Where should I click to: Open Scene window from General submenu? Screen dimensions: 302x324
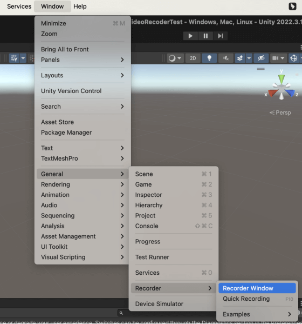click(x=174, y=174)
